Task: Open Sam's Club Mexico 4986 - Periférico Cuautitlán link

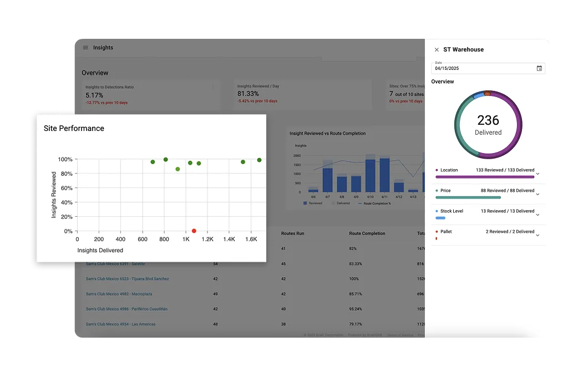Action: click(126, 309)
